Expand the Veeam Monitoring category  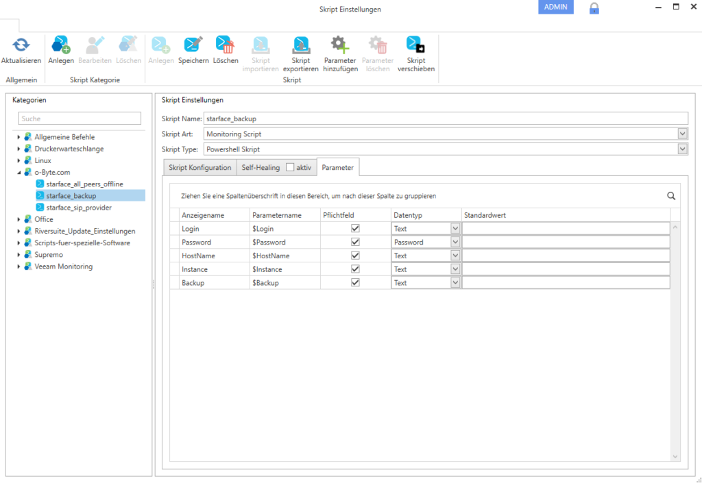(19, 267)
